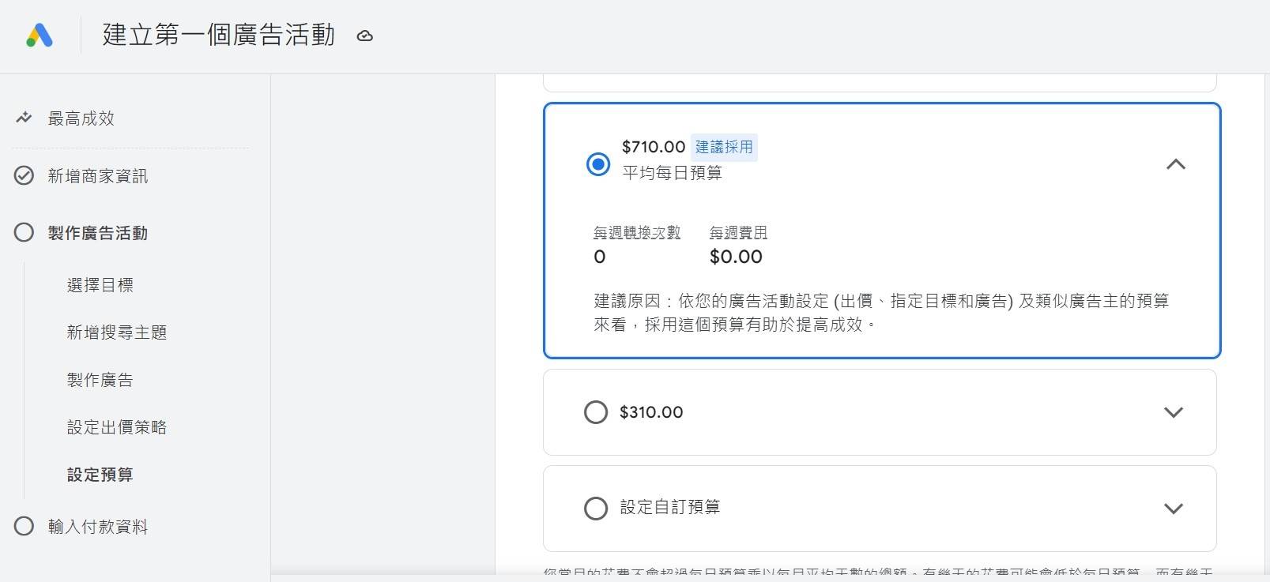Choose the 設定自訂預算 radio option

(596, 508)
